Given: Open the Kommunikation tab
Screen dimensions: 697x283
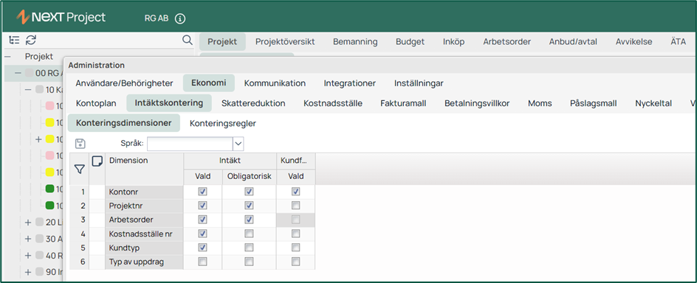Looking at the screenshot, I should pyautogui.click(x=275, y=83).
